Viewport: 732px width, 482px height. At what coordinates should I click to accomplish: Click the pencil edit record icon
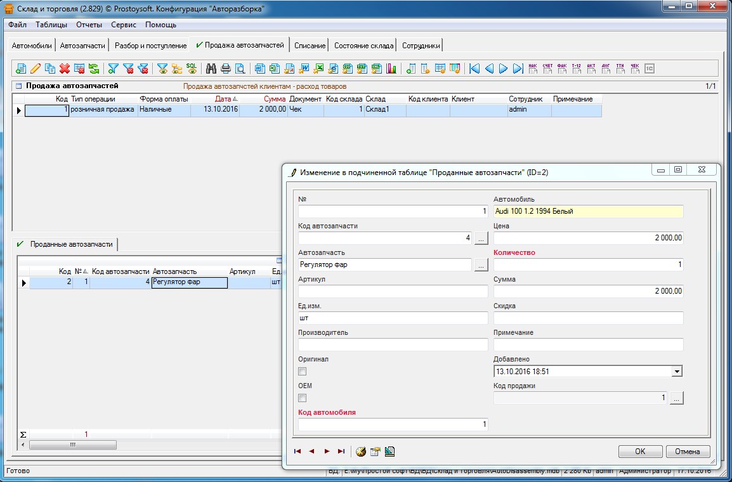click(x=36, y=68)
